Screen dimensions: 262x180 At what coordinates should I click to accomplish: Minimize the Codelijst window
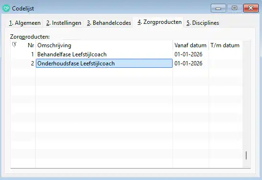click(218, 8)
